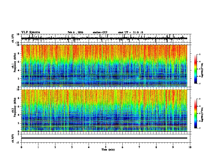Click the "station=OUI" header label

coord(100,32)
